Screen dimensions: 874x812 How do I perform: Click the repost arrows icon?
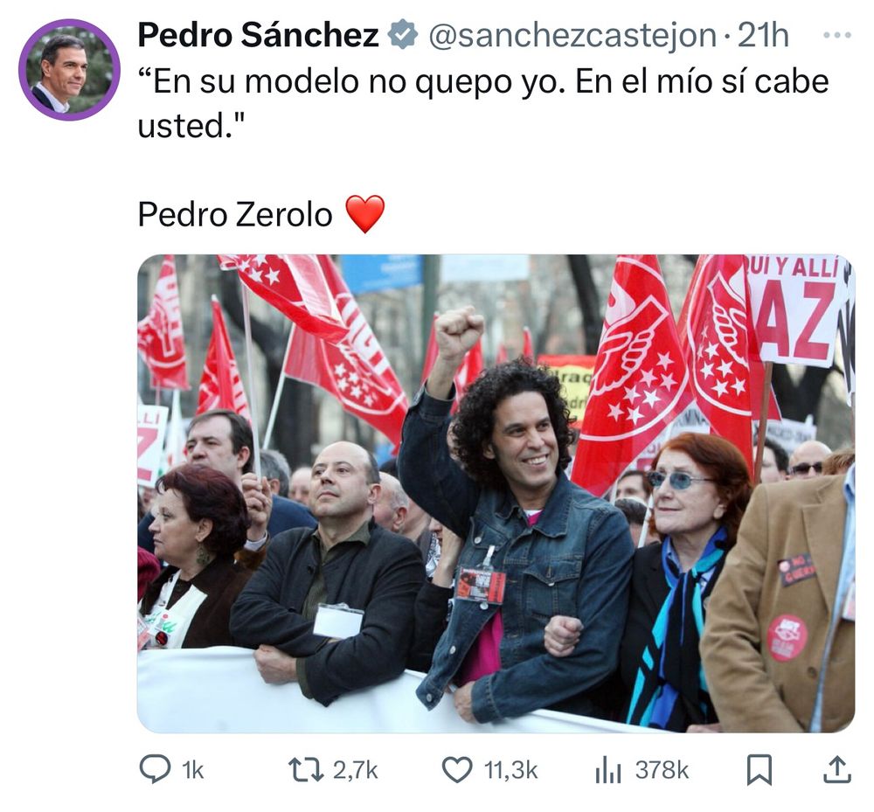pos(305,770)
